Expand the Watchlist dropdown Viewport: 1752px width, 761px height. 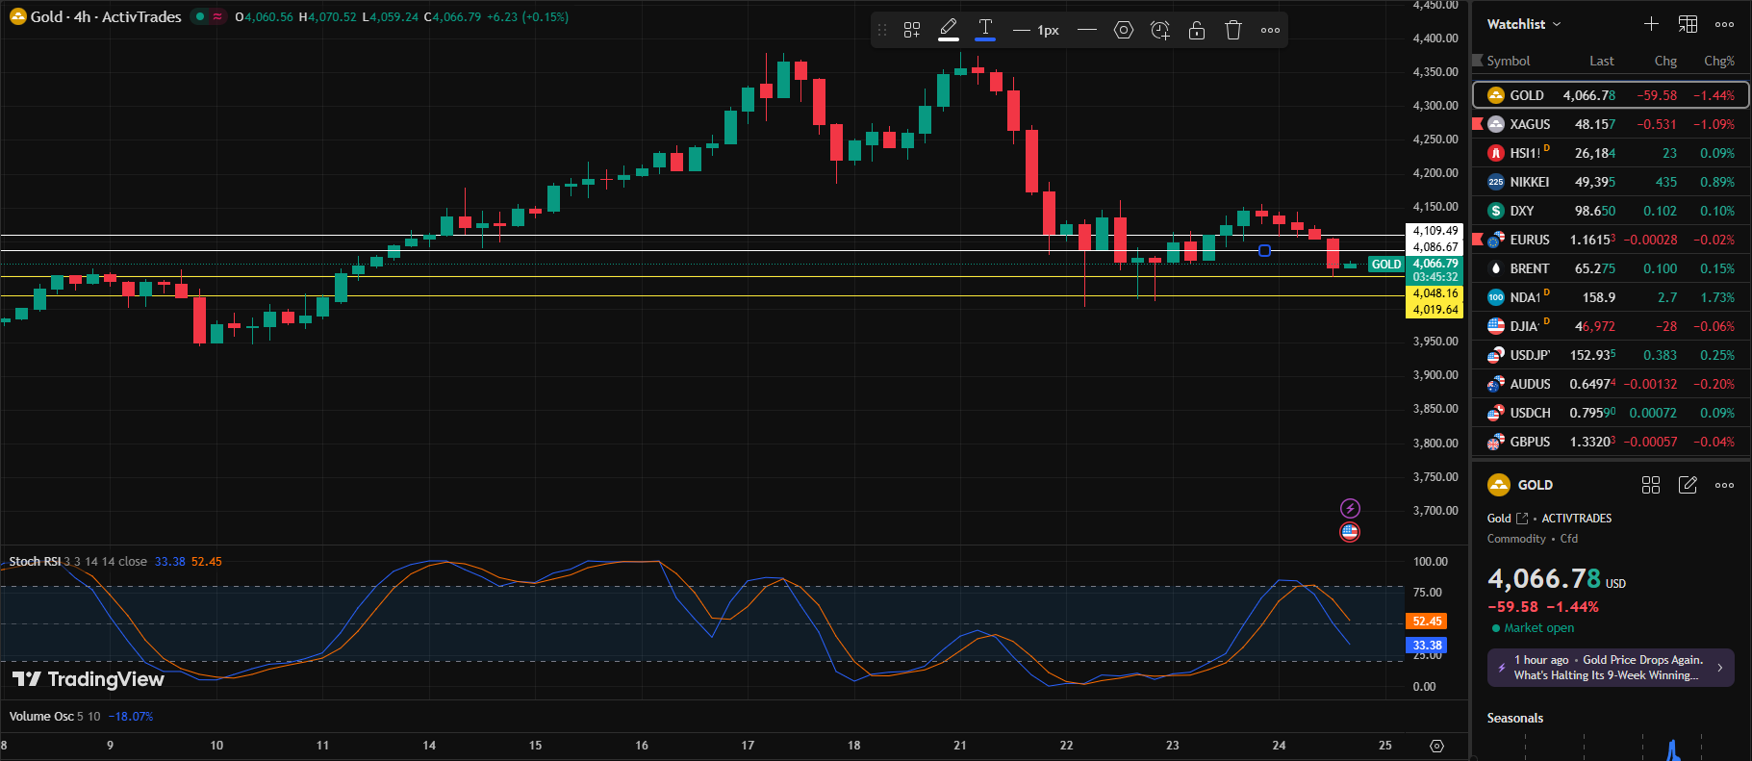click(1524, 24)
